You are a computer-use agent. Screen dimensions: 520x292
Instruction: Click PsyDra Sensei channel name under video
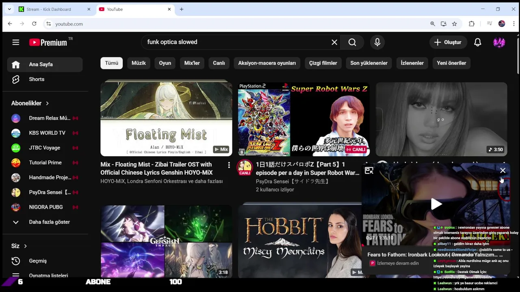[292, 181]
